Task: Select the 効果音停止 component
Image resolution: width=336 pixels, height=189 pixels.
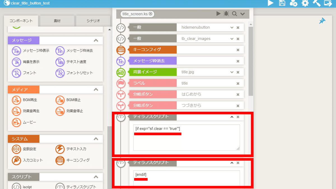Action: pyautogui.click(x=69, y=111)
